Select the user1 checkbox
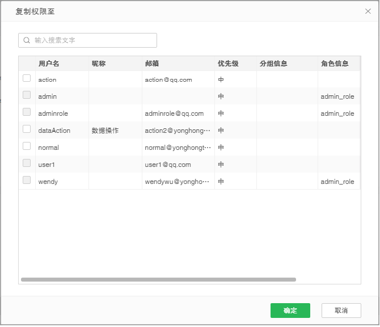The height and width of the screenshot is (327, 380). click(27, 163)
